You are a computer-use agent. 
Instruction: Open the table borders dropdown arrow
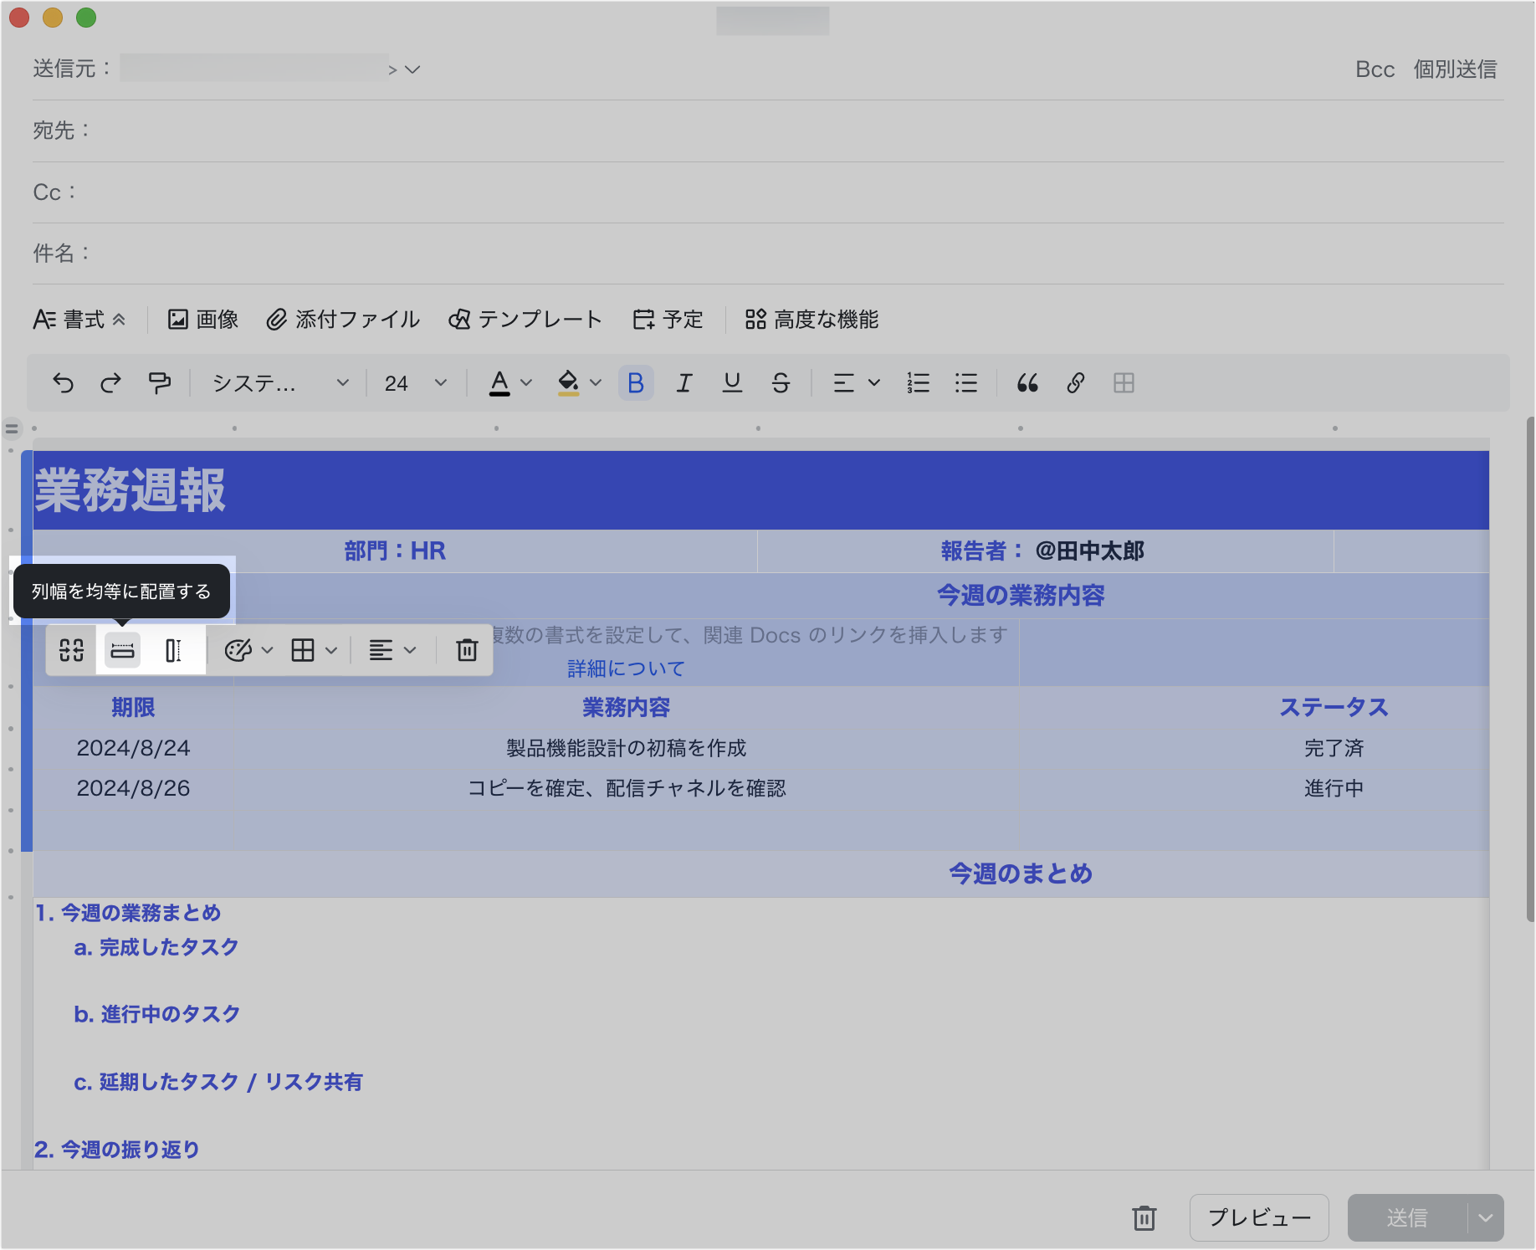click(x=331, y=650)
